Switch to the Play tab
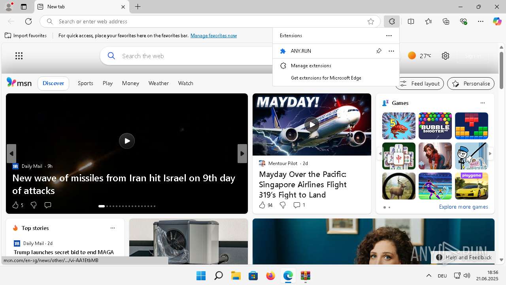This screenshot has height=285, width=506. coord(108,83)
